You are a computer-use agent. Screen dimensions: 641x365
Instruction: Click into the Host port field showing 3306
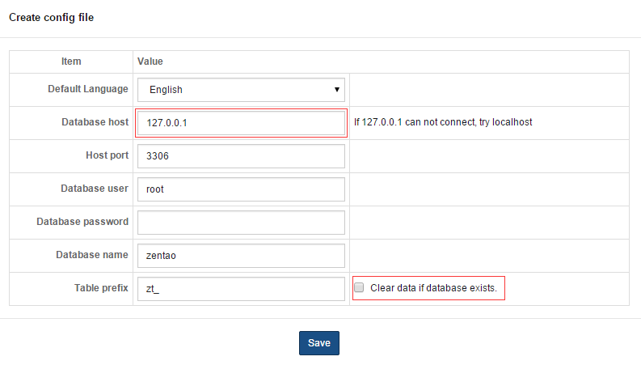pyautogui.click(x=241, y=156)
